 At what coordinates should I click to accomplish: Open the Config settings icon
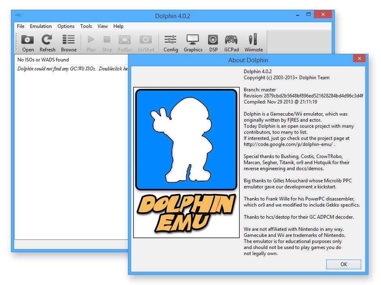click(x=170, y=43)
